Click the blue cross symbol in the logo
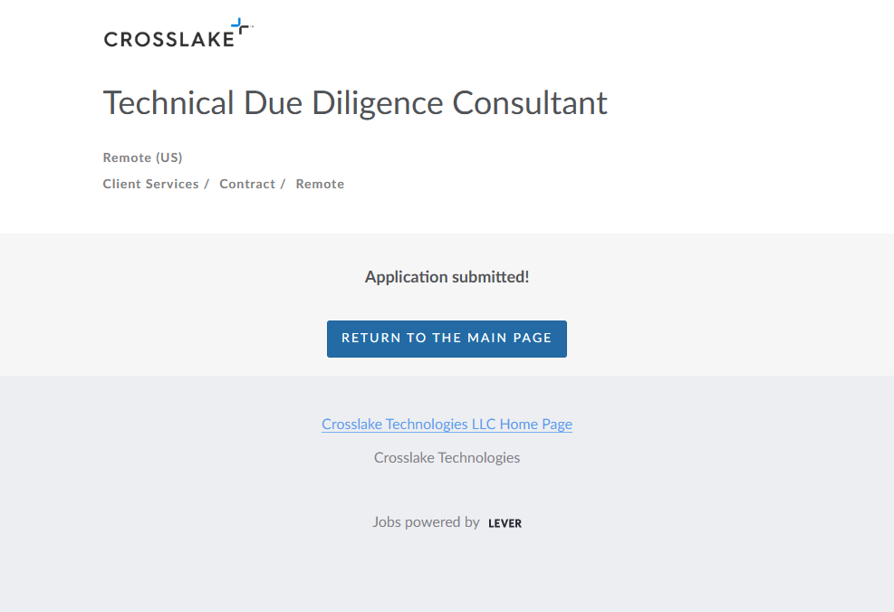The image size is (894, 612). click(x=239, y=28)
